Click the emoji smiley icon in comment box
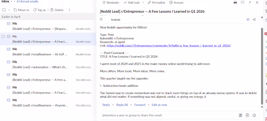 [254, 115]
